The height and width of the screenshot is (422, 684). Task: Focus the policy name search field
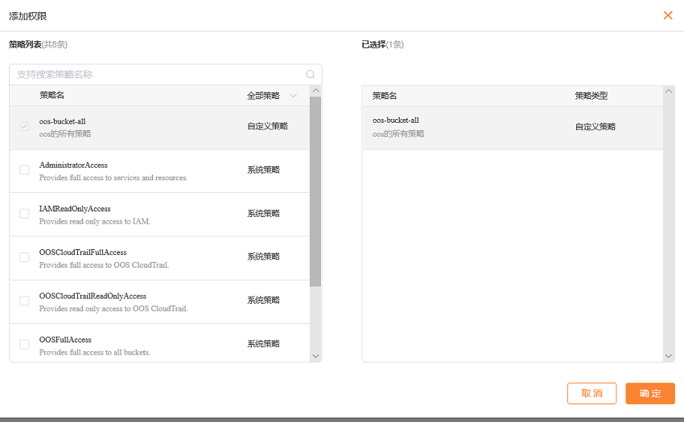tap(157, 74)
